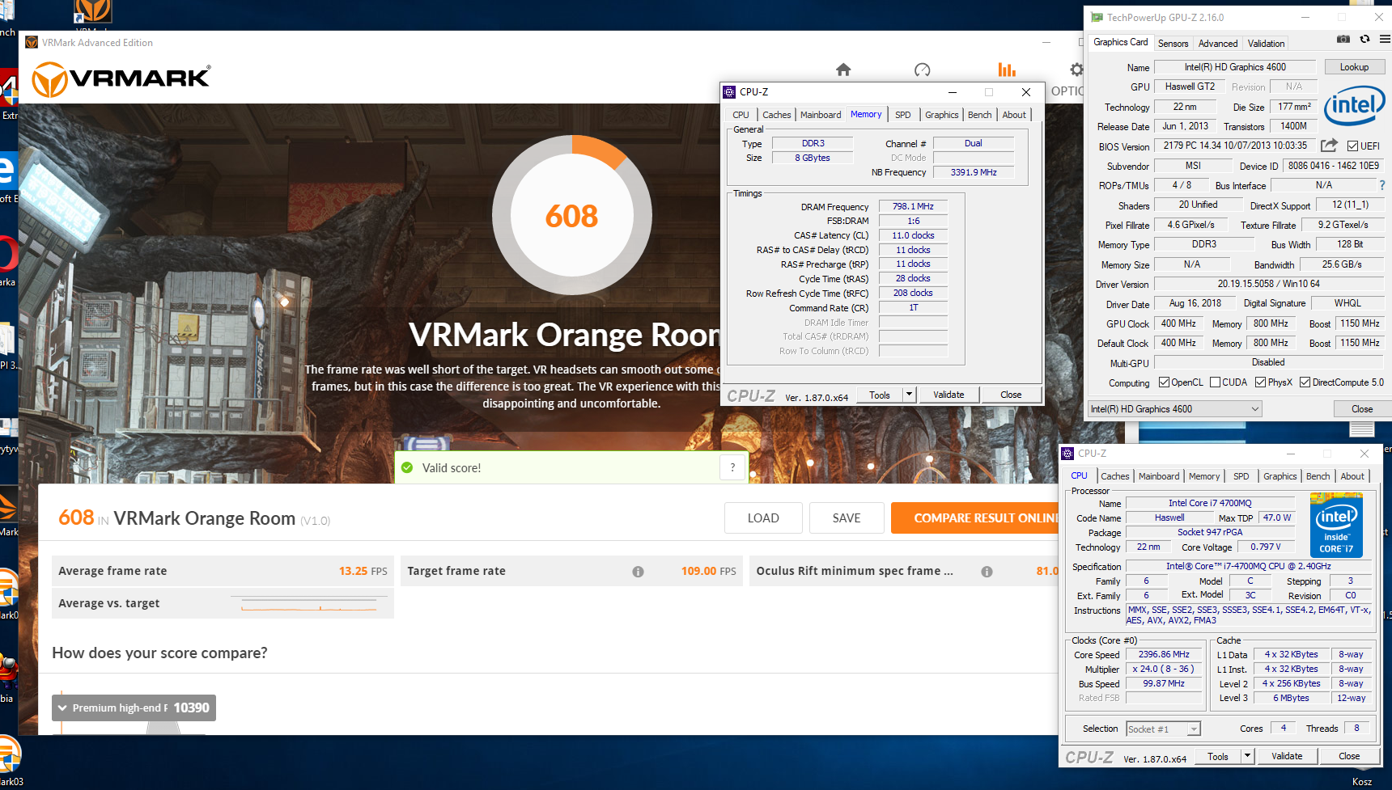Open Bench tab in processor CPU-Z window
This screenshot has width=1392, height=790.
1318,476
